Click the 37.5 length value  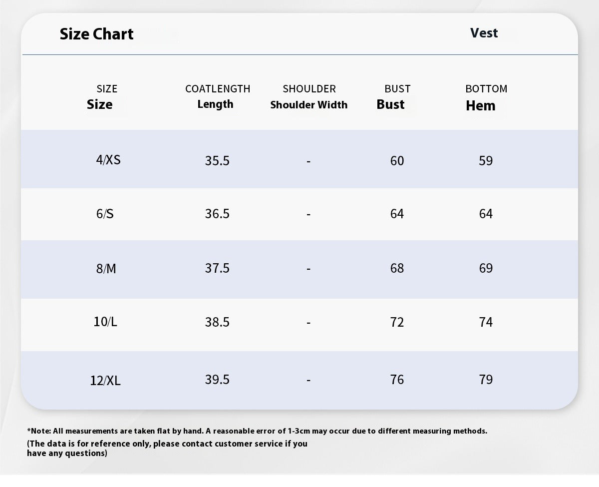point(217,268)
